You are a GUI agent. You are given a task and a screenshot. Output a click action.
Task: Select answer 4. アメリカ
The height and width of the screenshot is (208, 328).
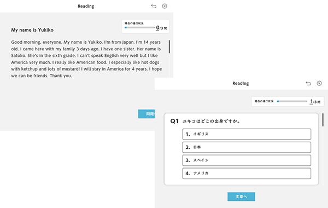tap(247, 173)
